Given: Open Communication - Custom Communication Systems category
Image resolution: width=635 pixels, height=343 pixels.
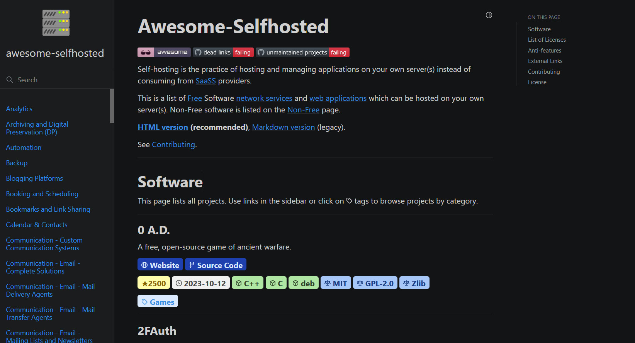Looking at the screenshot, I should pyautogui.click(x=44, y=244).
